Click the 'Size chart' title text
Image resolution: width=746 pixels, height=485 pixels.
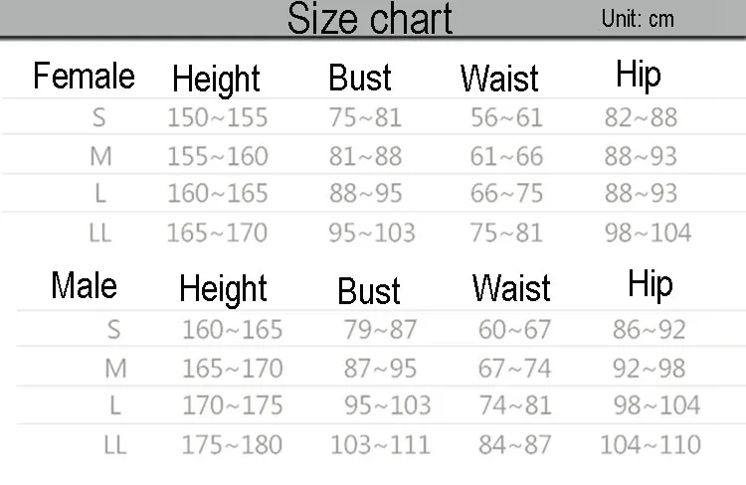coord(370,18)
